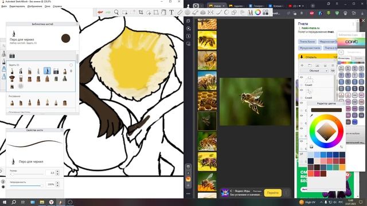Open the Окно menu
The image size is (367, 206).
47,6
